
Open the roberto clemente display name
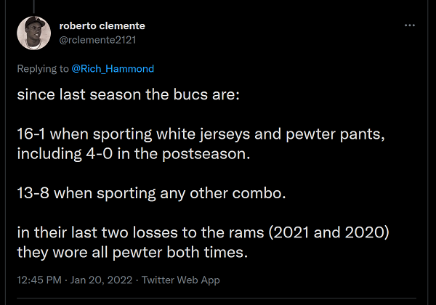pyautogui.click(x=102, y=26)
